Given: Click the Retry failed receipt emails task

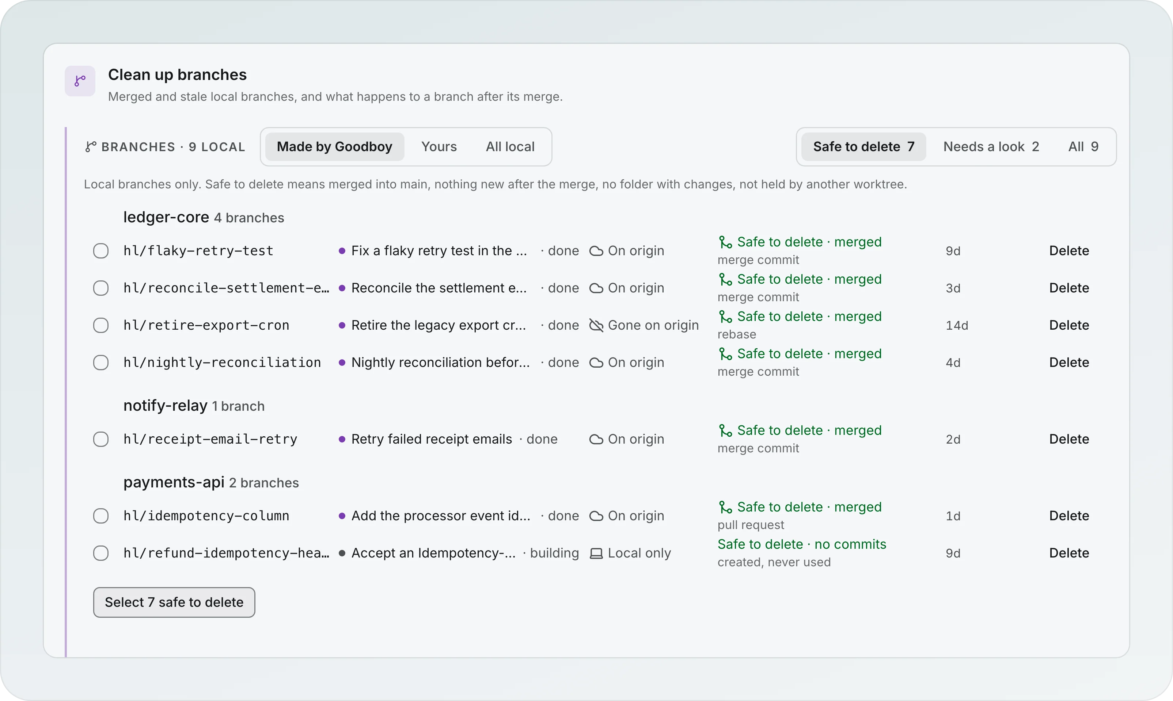Looking at the screenshot, I should [432, 439].
